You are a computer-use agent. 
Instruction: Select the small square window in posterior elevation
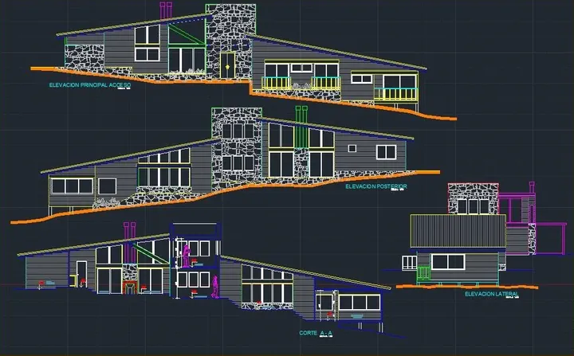pos(352,148)
